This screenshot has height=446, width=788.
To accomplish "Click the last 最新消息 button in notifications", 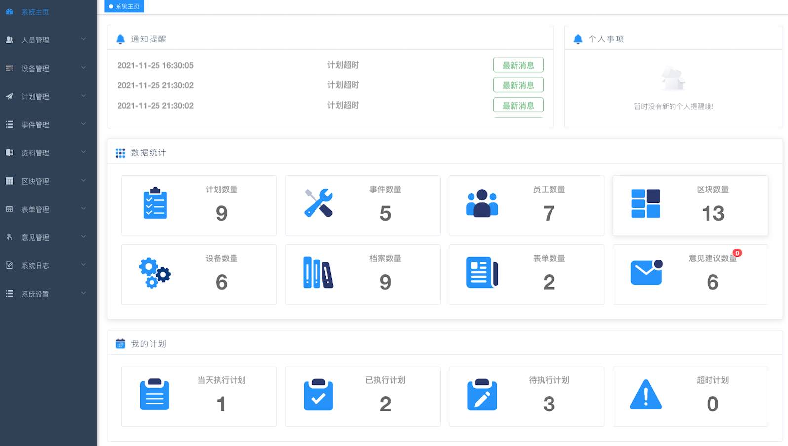I will point(518,105).
